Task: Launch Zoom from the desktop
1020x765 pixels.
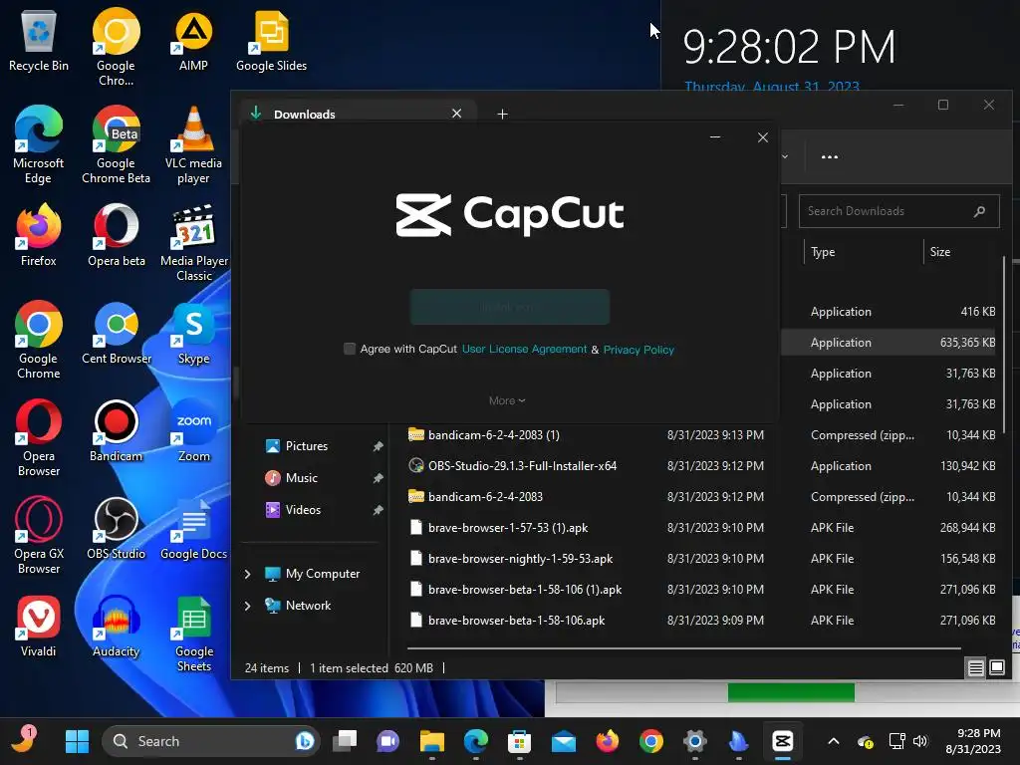Action: (194, 430)
